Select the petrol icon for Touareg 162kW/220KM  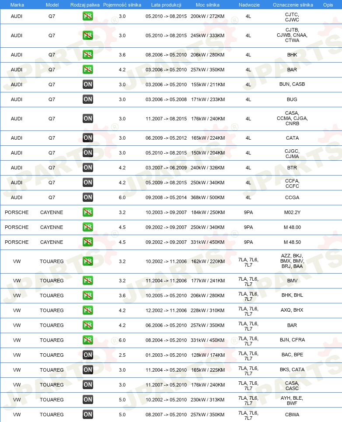click(87, 261)
